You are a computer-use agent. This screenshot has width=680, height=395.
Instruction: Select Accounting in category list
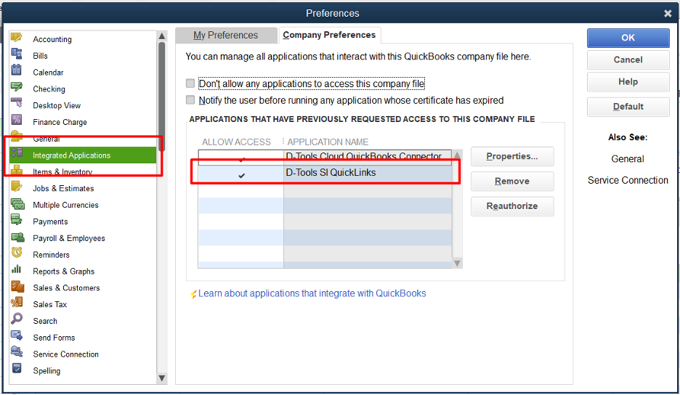click(x=83, y=39)
